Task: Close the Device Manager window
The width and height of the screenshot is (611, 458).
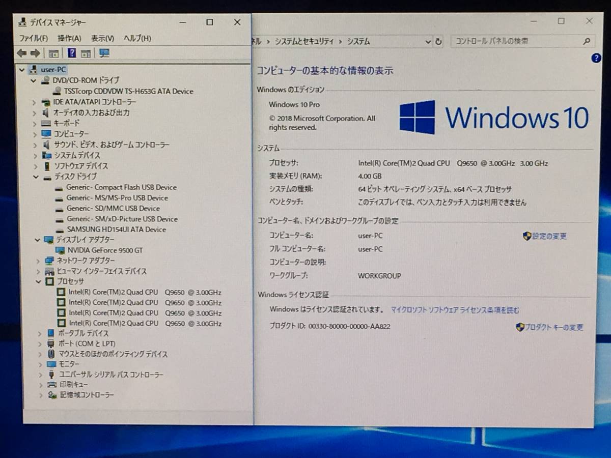Action: pos(237,22)
